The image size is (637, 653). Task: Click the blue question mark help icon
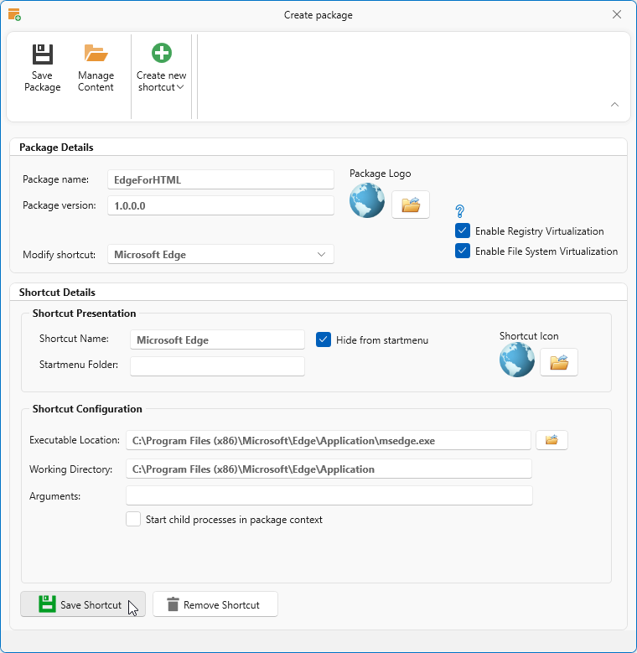click(x=459, y=211)
